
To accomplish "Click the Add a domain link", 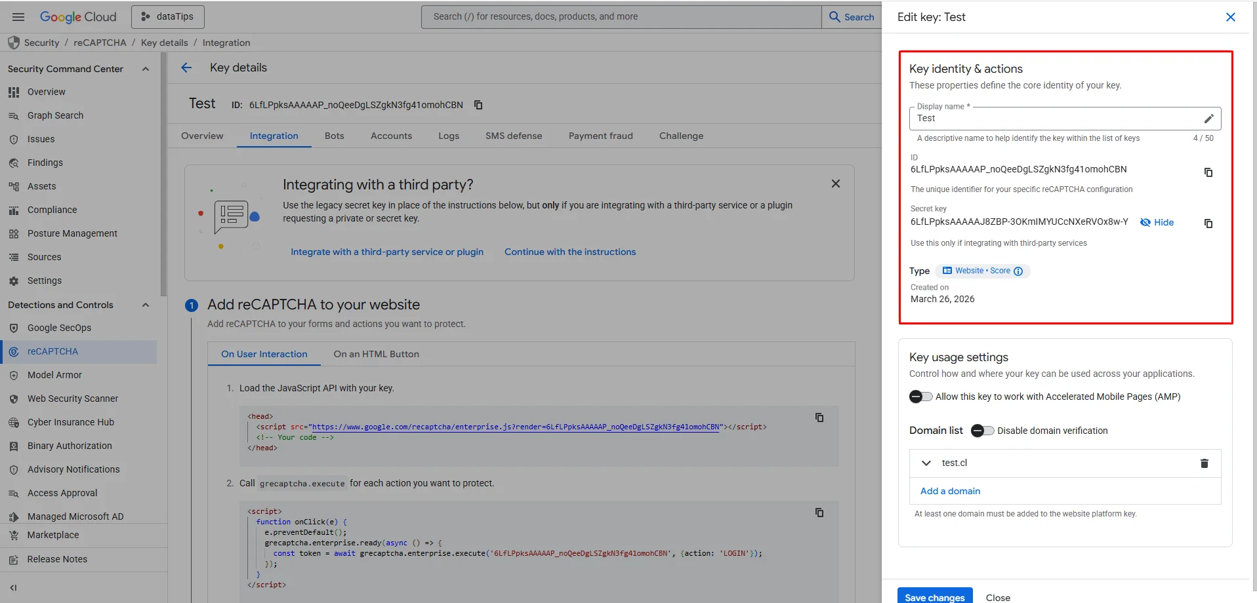I will 950,491.
